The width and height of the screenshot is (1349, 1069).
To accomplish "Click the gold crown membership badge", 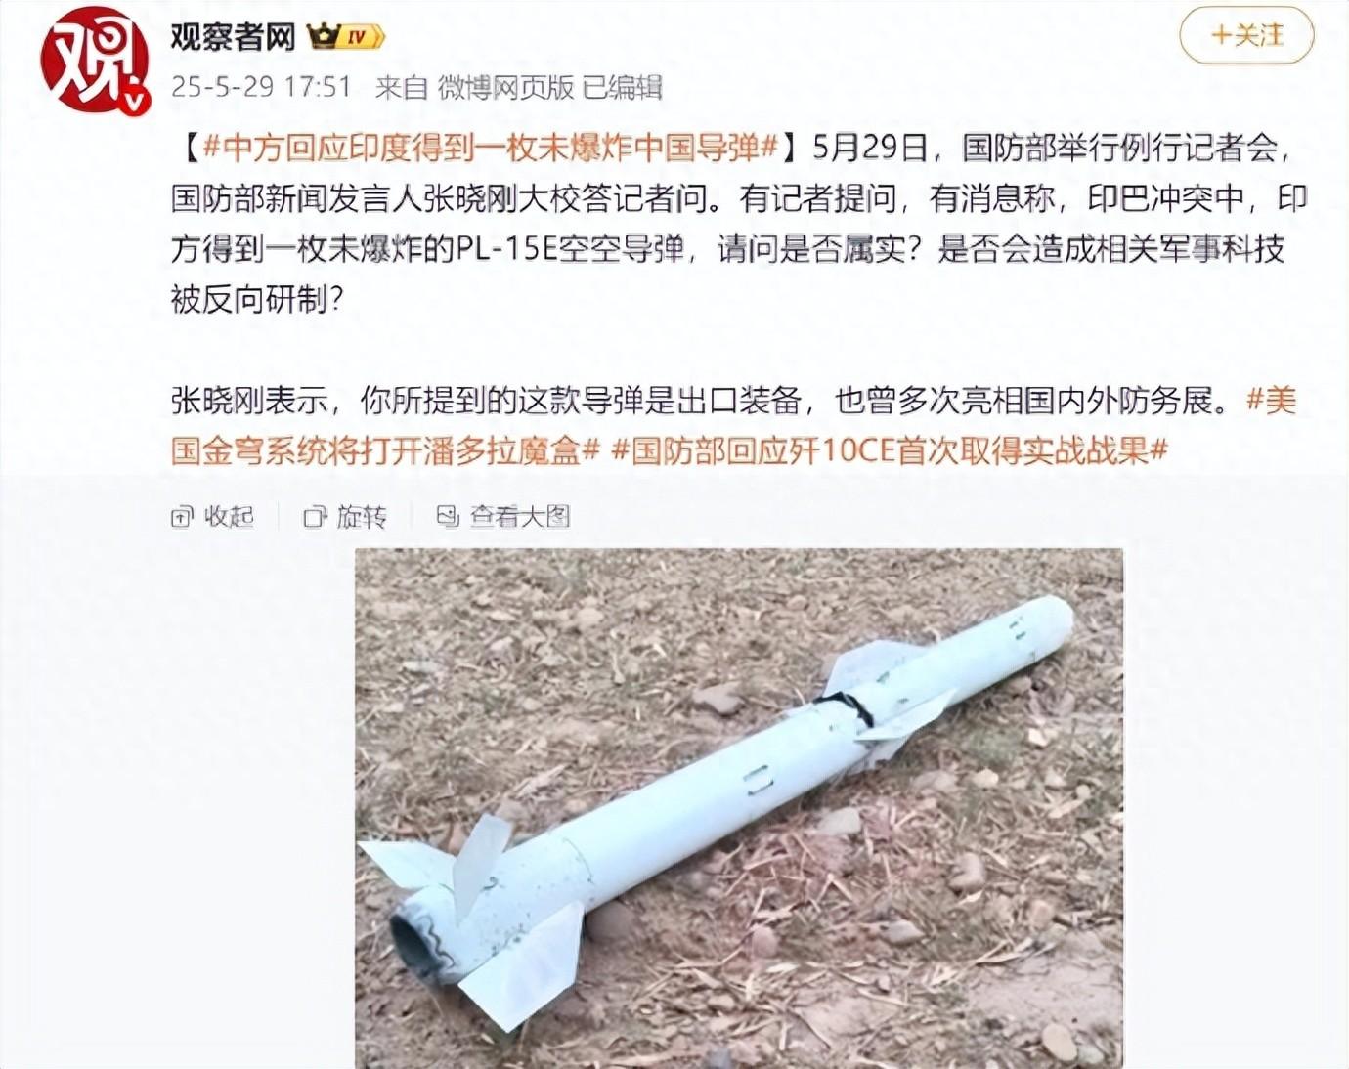I will point(324,38).
